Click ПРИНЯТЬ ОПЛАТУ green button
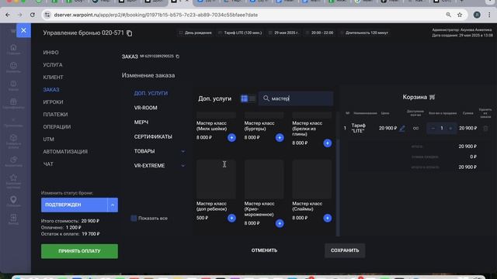Screen dimensions: 497x279 pyautogui.click(x=79, y=251)
